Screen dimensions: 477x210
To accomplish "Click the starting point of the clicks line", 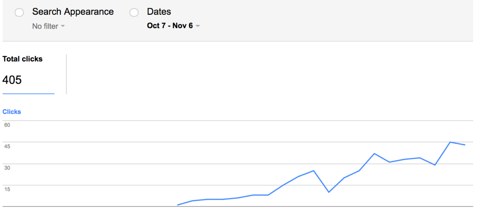I will pyautogui.click(x=177, y=205).
